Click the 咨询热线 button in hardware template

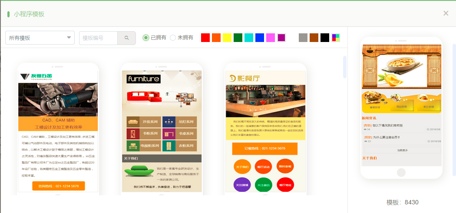pyautogui.click(x=58, y=186)
